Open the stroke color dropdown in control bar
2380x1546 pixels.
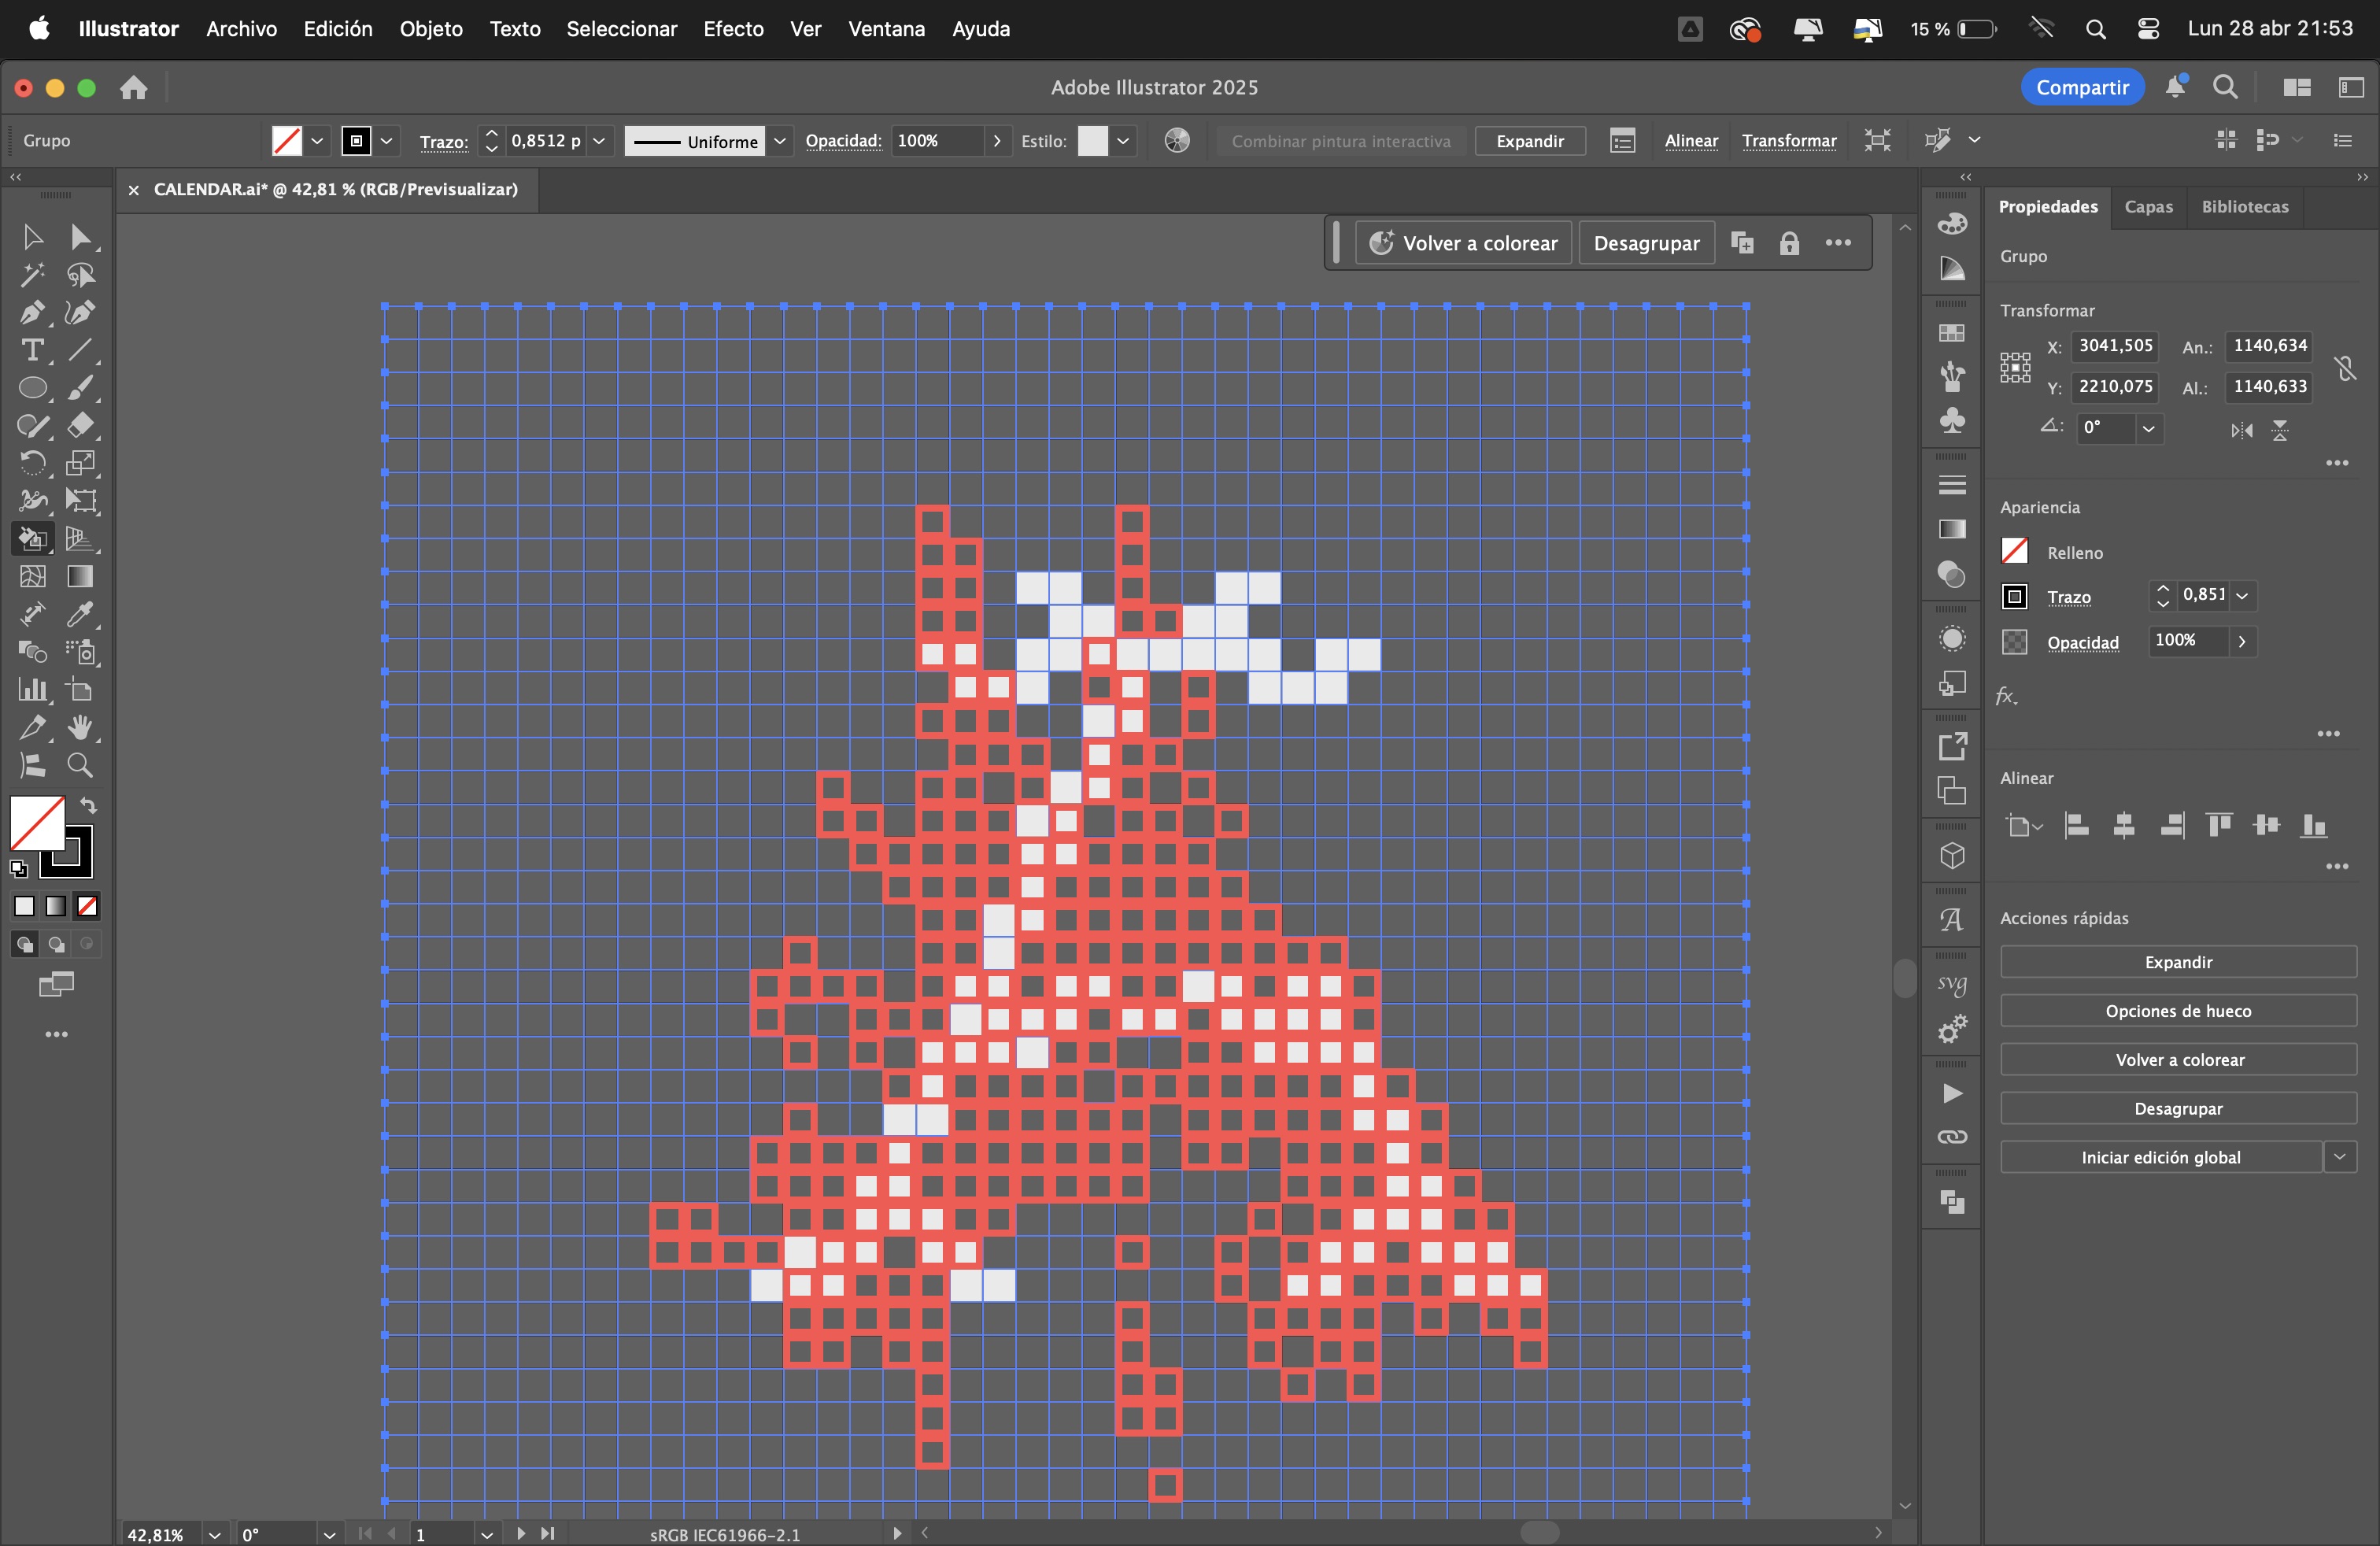pos(386,141)
